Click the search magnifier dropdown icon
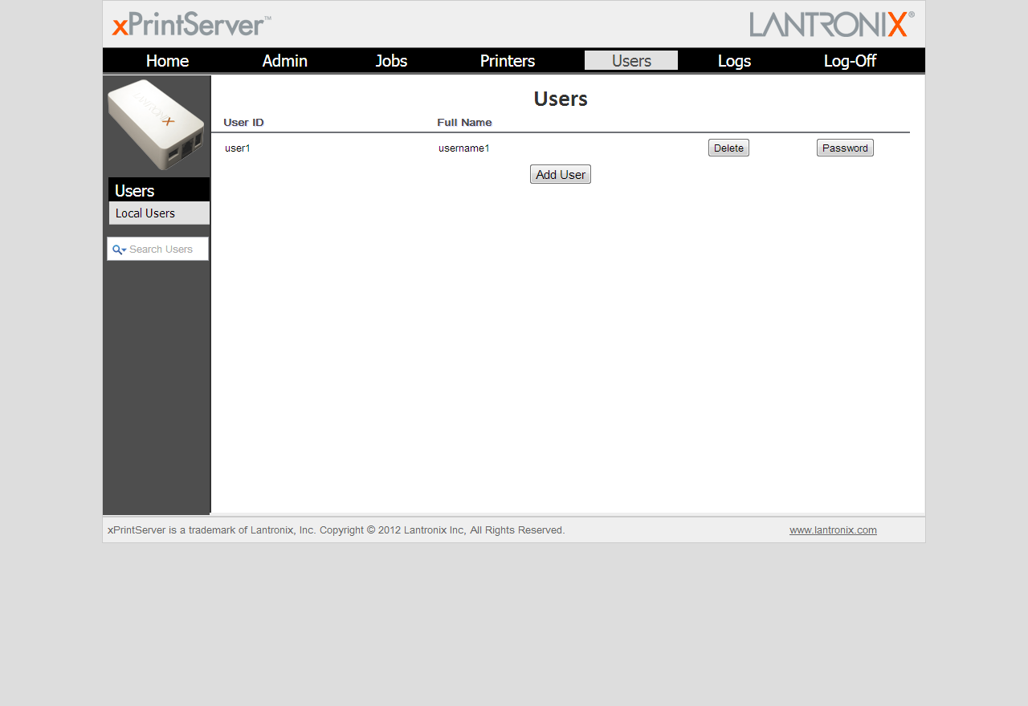 [119, 250]
